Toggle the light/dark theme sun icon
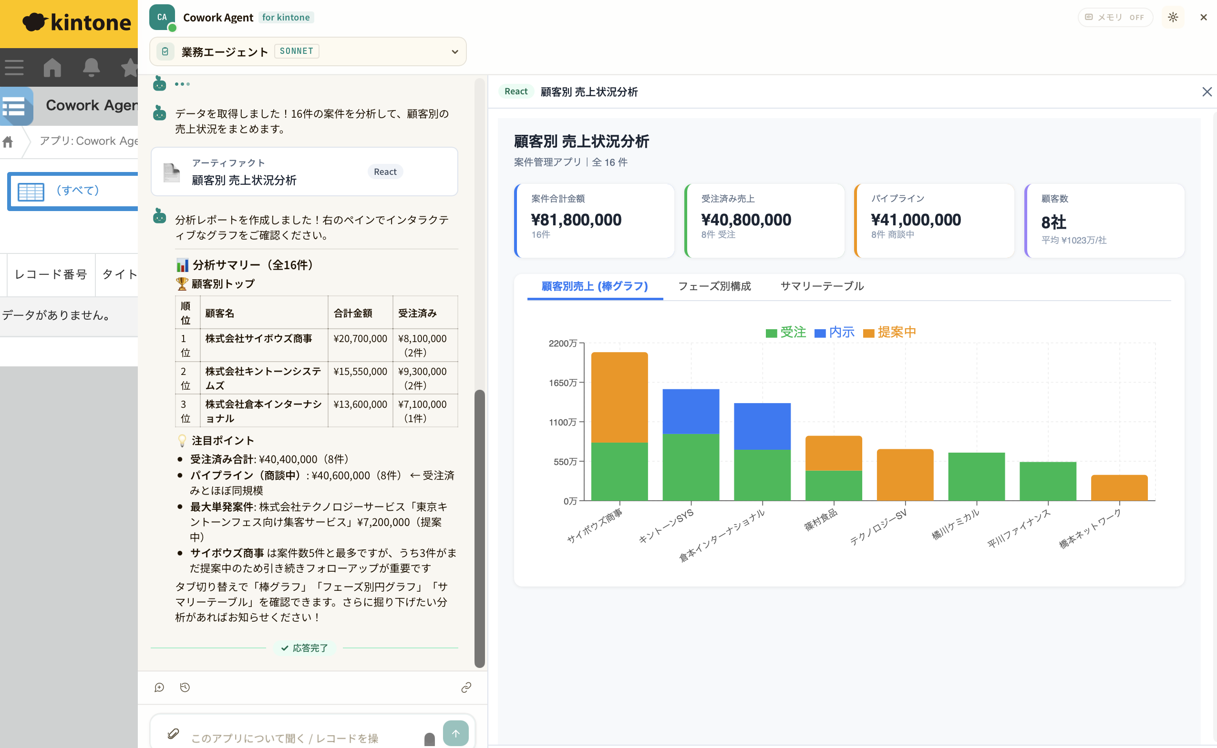The height and width of the screenshot is (748, 1217). (x=1173, y=17)
